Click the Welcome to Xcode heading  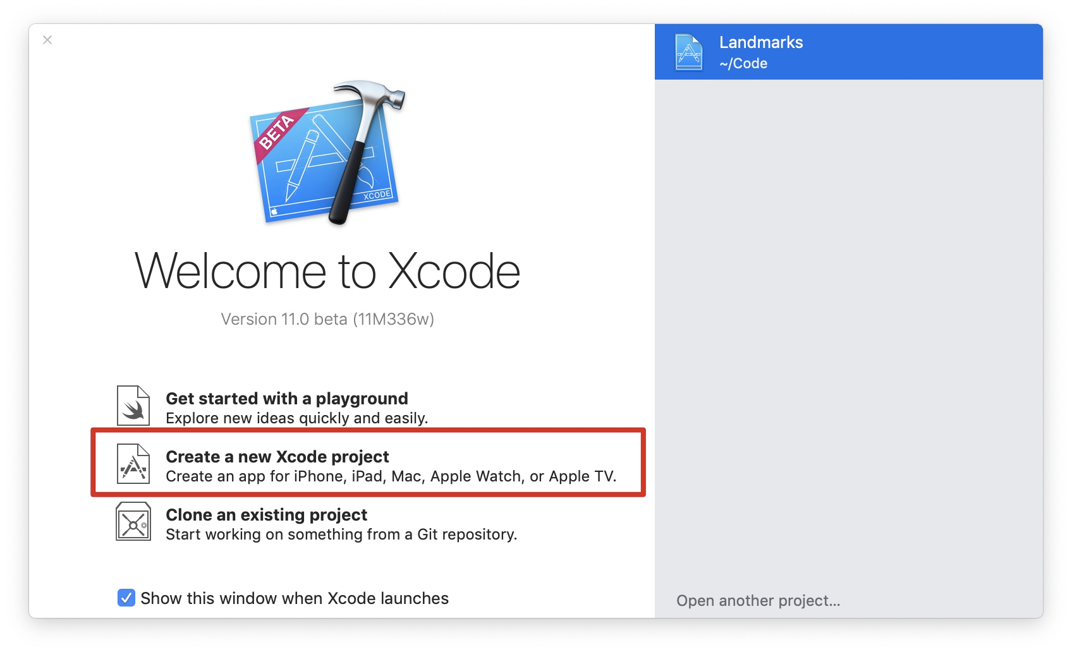tap(327, 271)
